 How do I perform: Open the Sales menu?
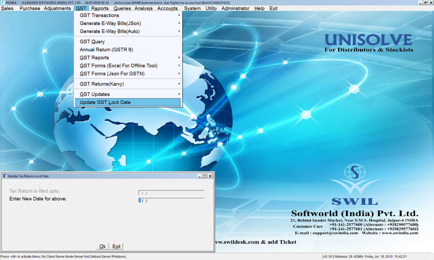pos(7,8)
